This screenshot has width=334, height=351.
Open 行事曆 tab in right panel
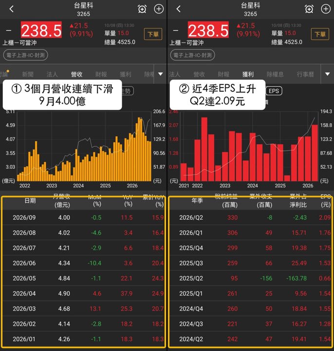305,74
